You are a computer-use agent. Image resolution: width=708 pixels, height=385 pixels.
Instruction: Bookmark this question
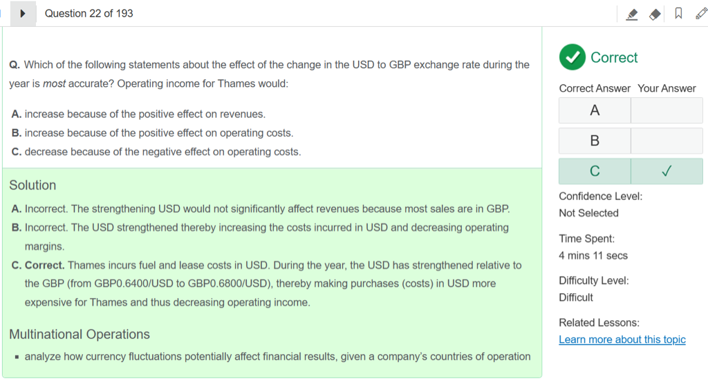(x=678, y=14)
